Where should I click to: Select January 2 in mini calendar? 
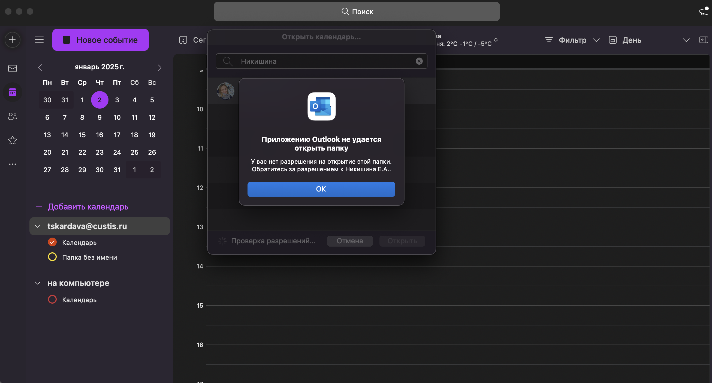click(99, 100)
